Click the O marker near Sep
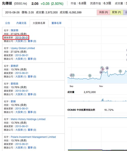The image size is (127, 151). point(73,75)
